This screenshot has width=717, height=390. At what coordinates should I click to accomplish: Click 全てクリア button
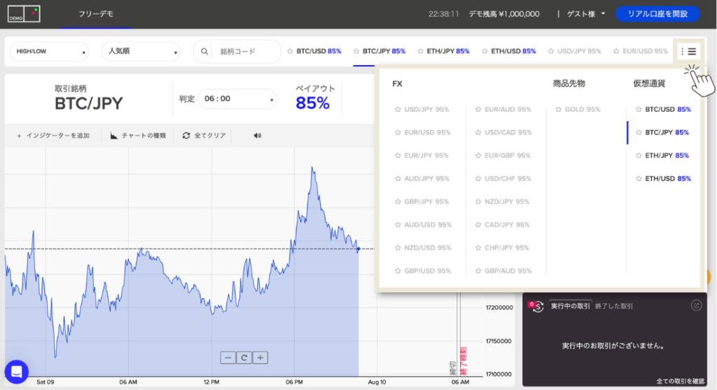(x=204, y=135)
